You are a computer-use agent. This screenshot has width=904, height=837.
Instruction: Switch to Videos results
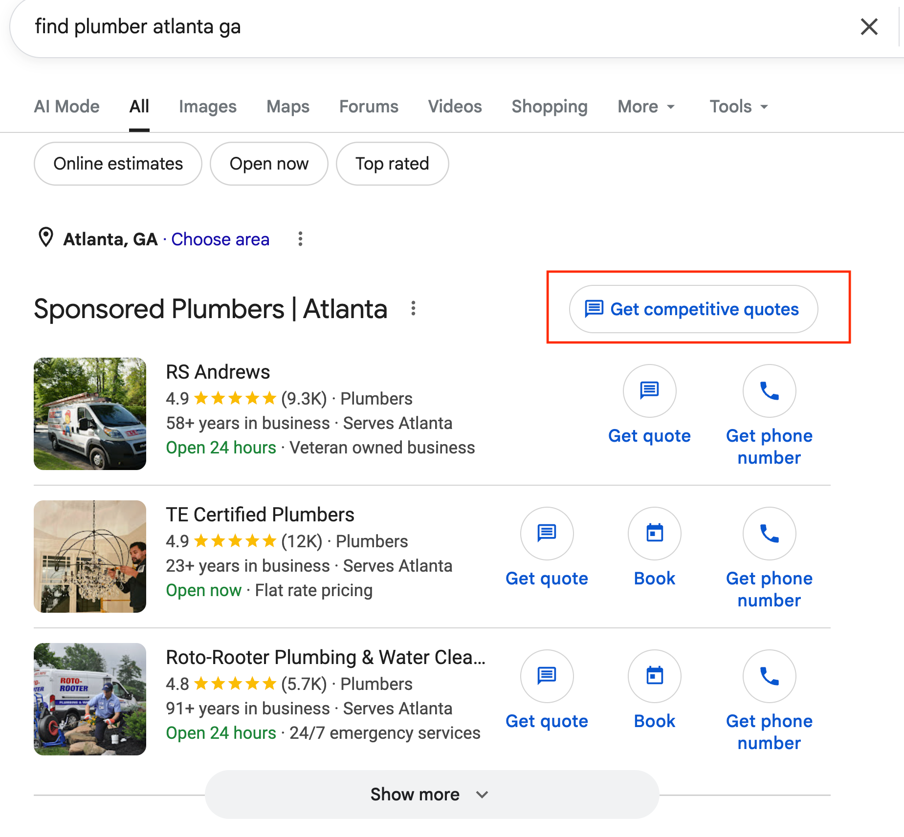[x=455, y=107]
